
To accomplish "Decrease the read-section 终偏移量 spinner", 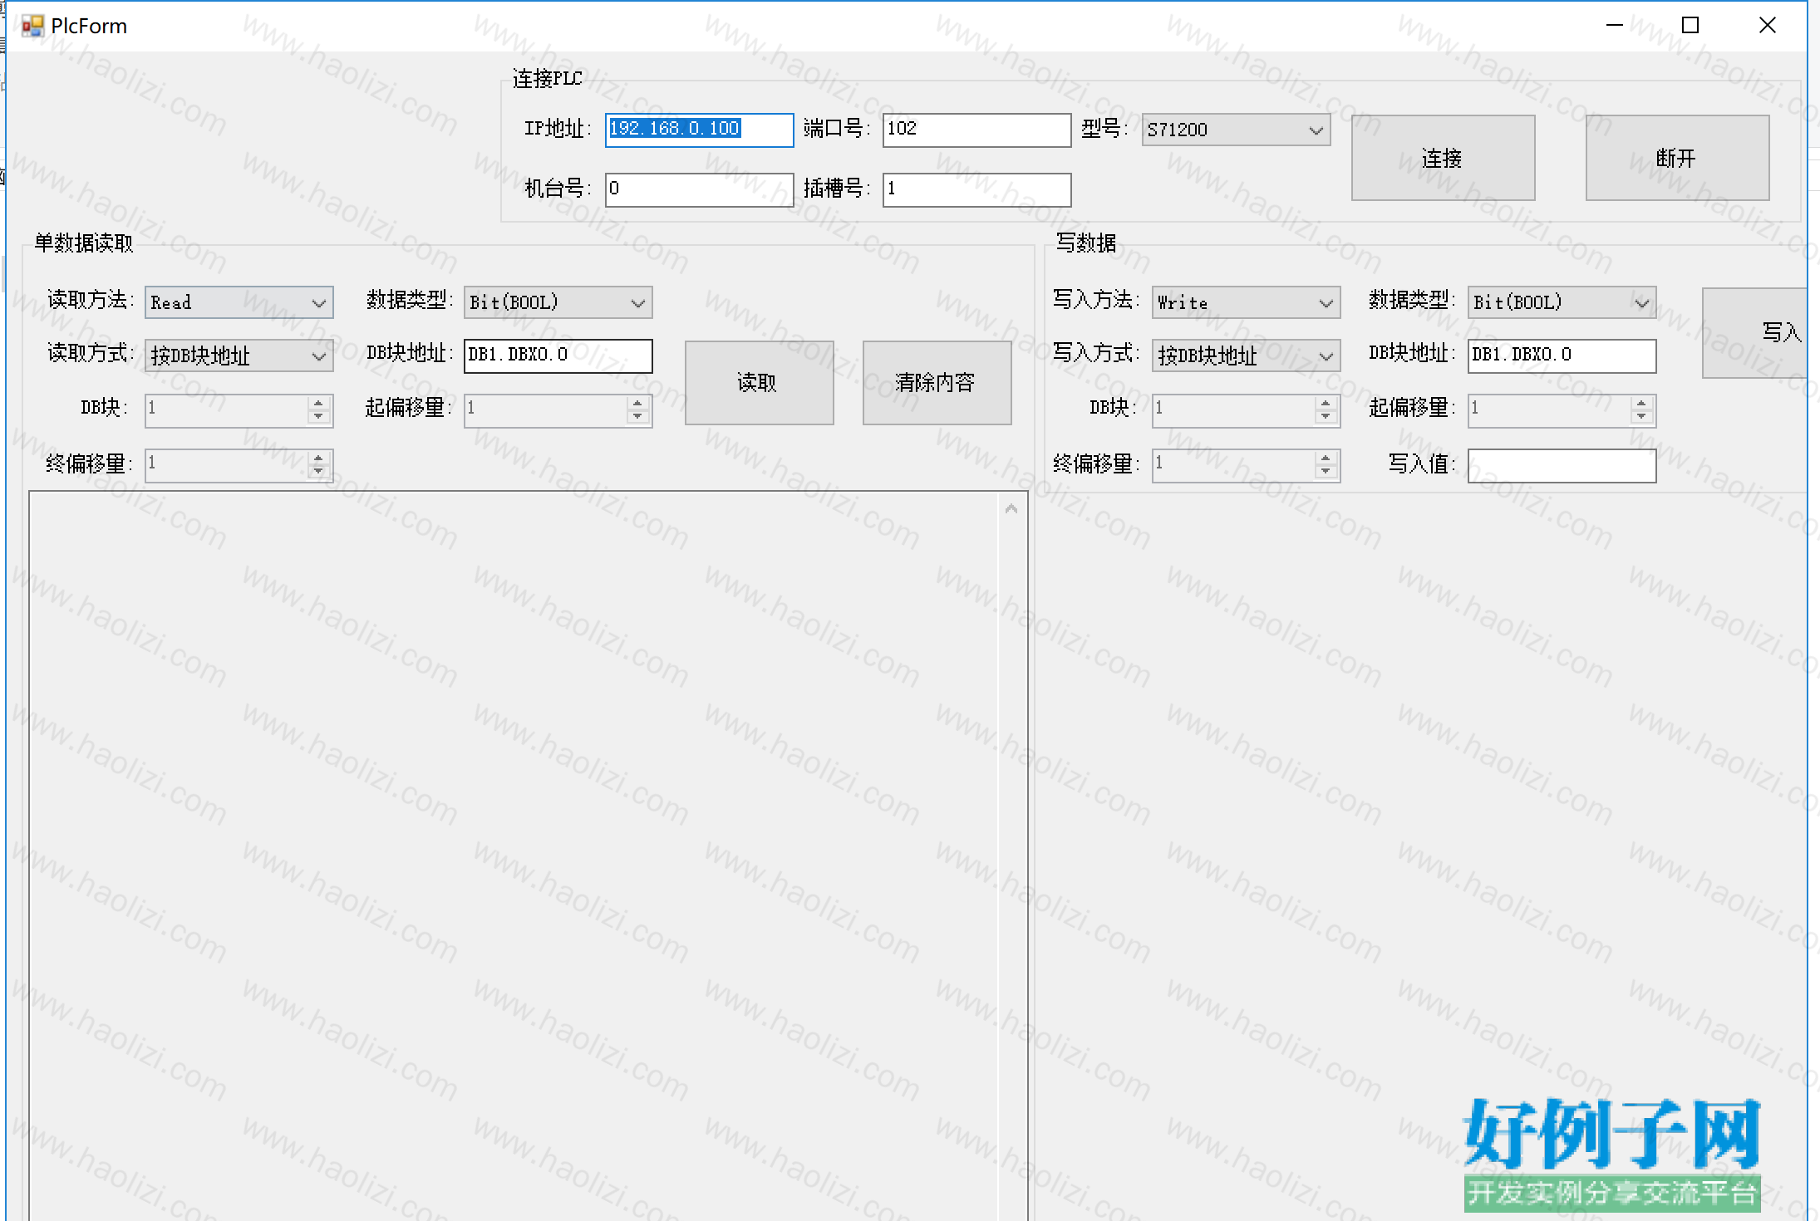I will [x=318, y=472].
